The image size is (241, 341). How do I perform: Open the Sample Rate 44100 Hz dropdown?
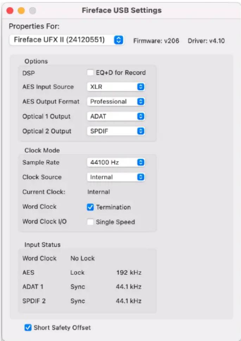coord(116,163)
